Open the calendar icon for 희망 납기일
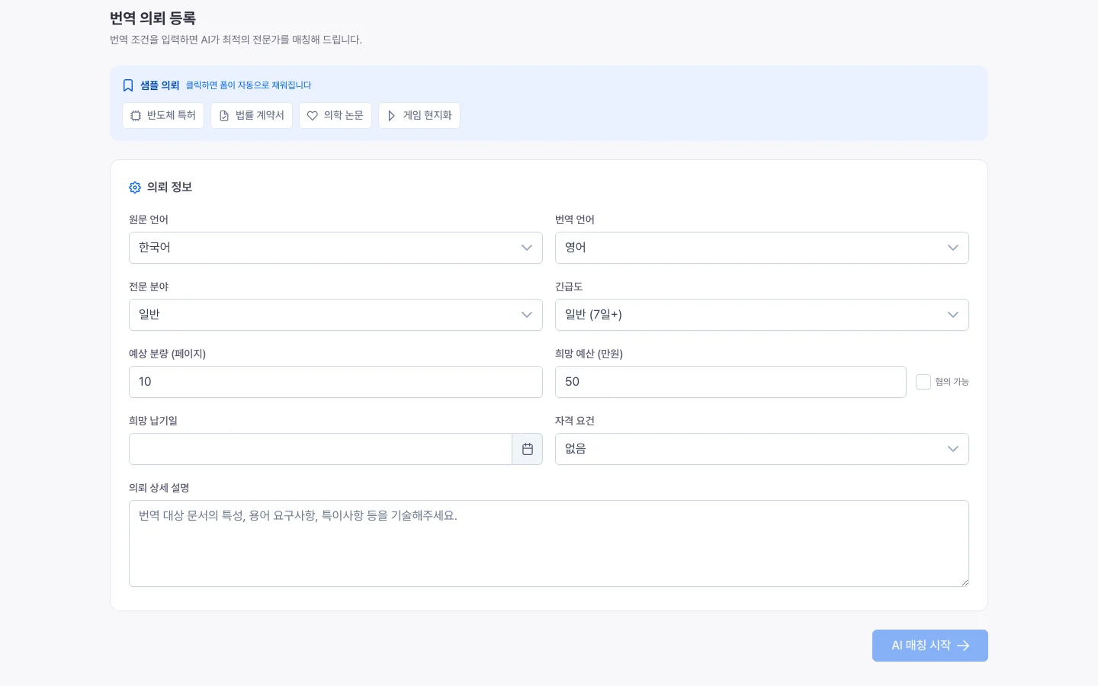 (527, 449)
